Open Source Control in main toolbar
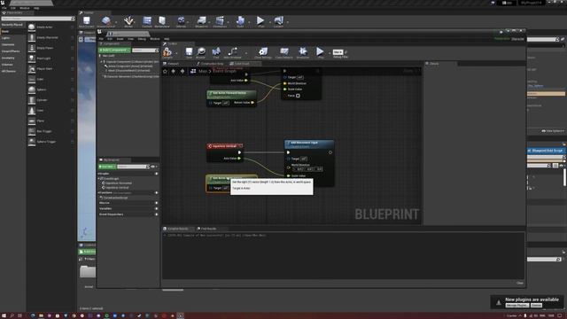Viewport: 567px width, 319px height. pos(105,21)
